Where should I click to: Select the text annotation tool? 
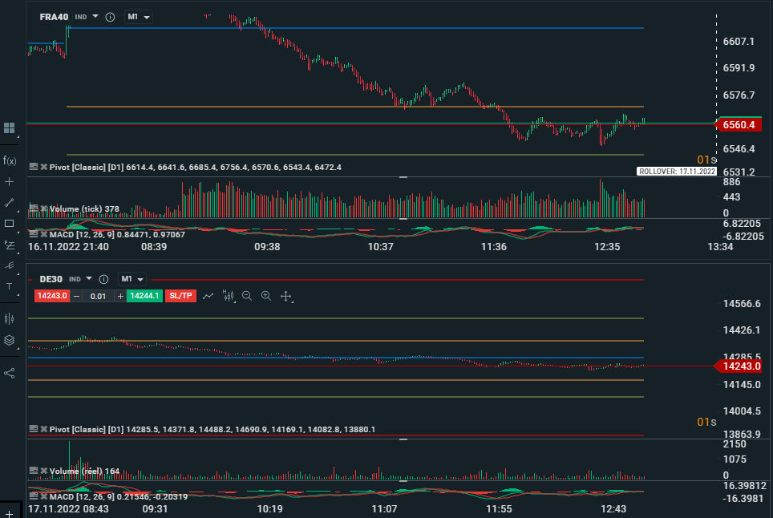(x=10, y=286)
